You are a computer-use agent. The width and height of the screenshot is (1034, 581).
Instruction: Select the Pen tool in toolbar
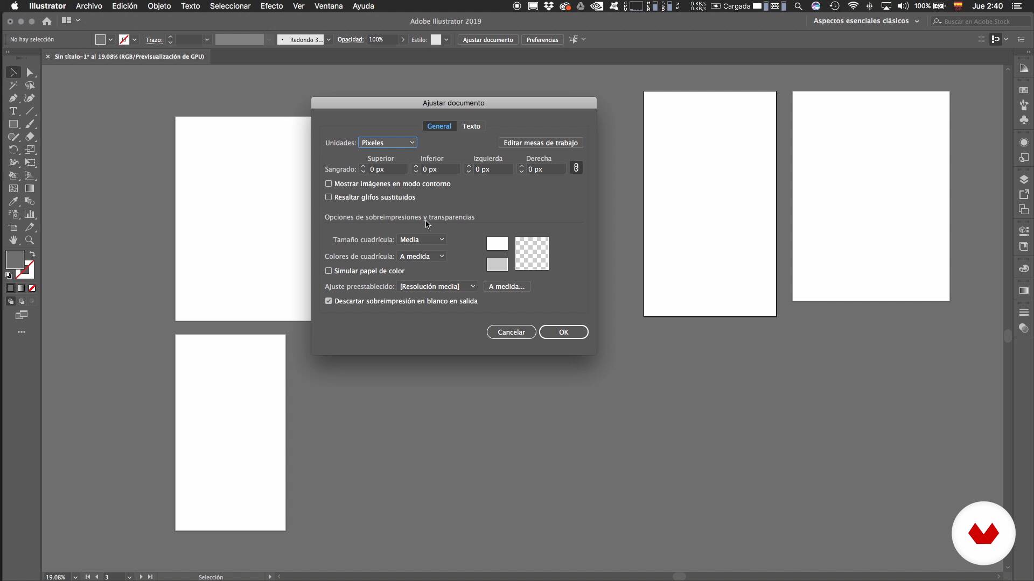pyautogui.click(x=13, y=98)
